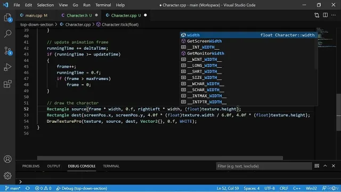Screen dimensions: 341x192
Task: Choose the __LONG_WIDTH__ suggestion
Action: click(248, 65)
